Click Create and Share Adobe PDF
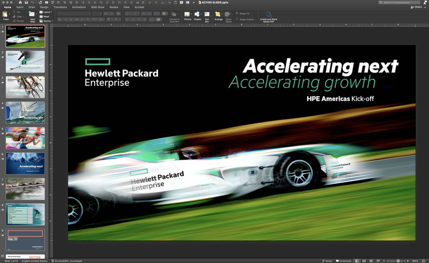The height and width of the screenshot is (263, 429). [x=268, y=17]
